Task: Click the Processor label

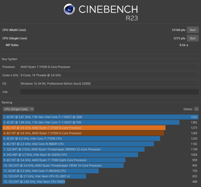Action: [9, 67]
